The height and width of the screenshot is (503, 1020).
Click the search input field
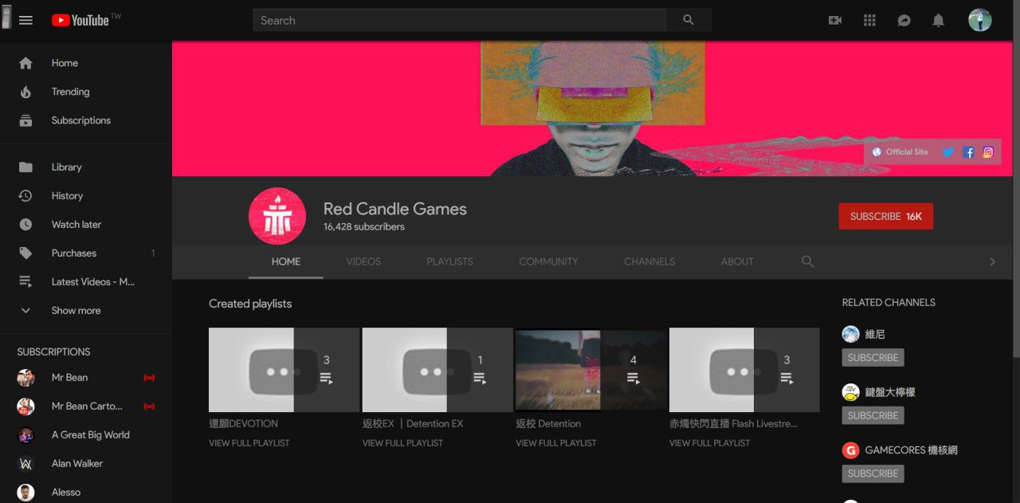(x=460, y=20)
